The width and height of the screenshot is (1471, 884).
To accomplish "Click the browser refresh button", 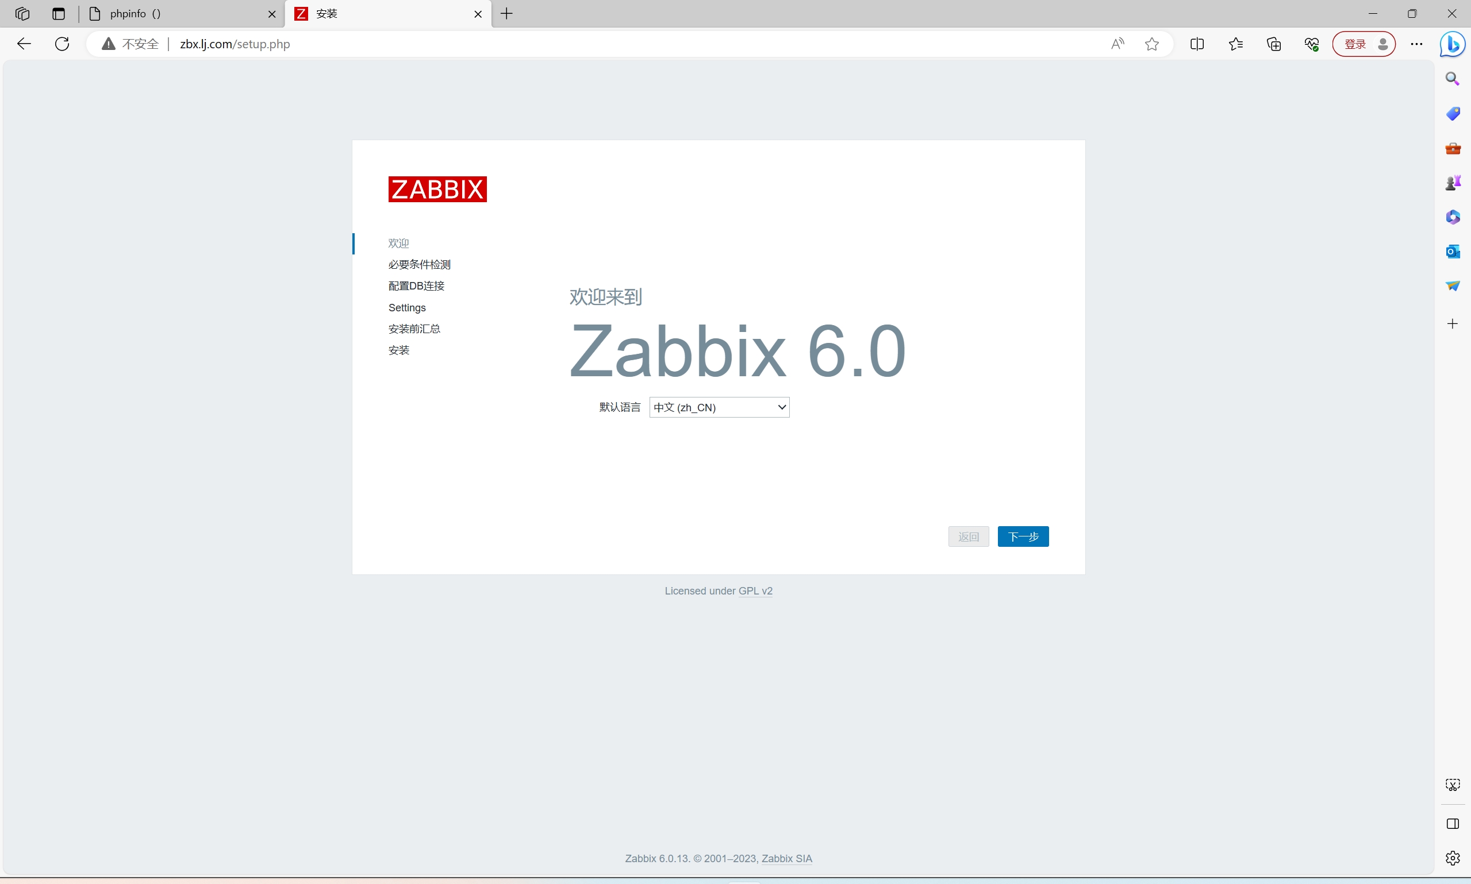I will [x=62, y=44].
